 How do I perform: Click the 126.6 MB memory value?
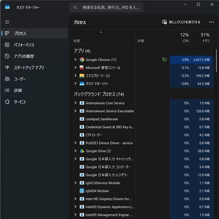coord(203,111)
